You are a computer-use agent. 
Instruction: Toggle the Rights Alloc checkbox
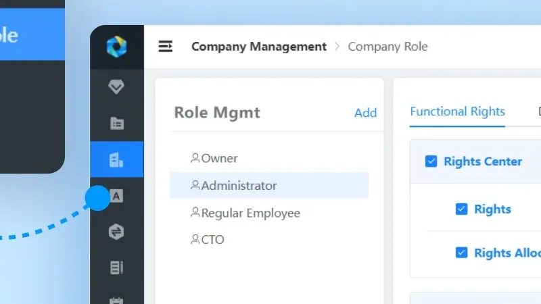point(462,253)
